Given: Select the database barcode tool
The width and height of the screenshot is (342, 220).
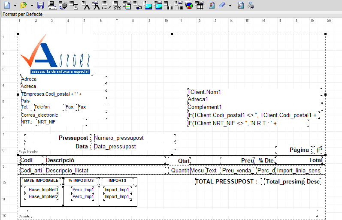Looking at the screenshot, I should point(179,5).
